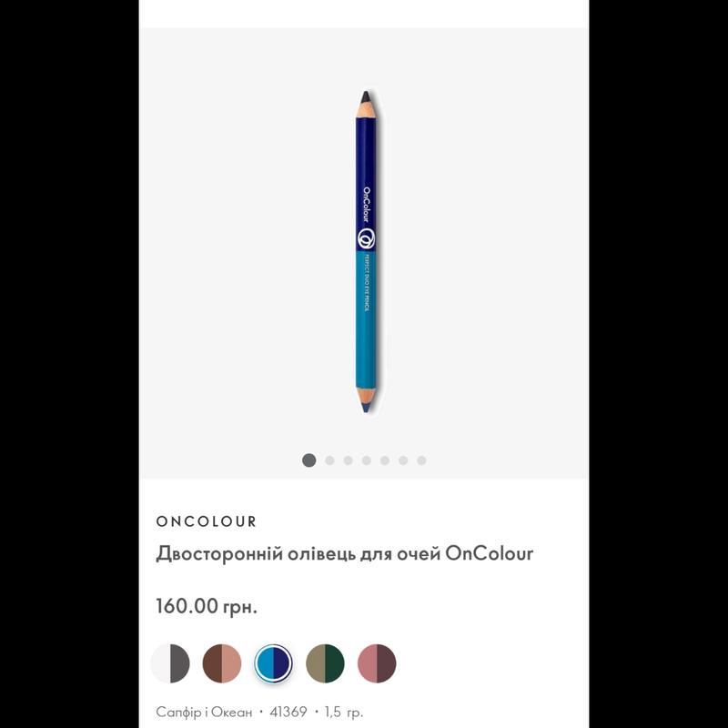Jump to the second image carousel dot
The width and height of the screenshot is (728, 728).
pyautogui.click(x=329, y=460)
